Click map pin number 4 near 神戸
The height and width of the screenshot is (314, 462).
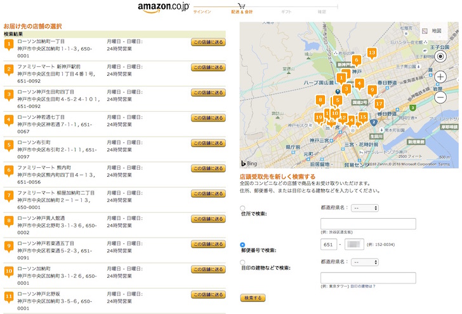(359, 84)
